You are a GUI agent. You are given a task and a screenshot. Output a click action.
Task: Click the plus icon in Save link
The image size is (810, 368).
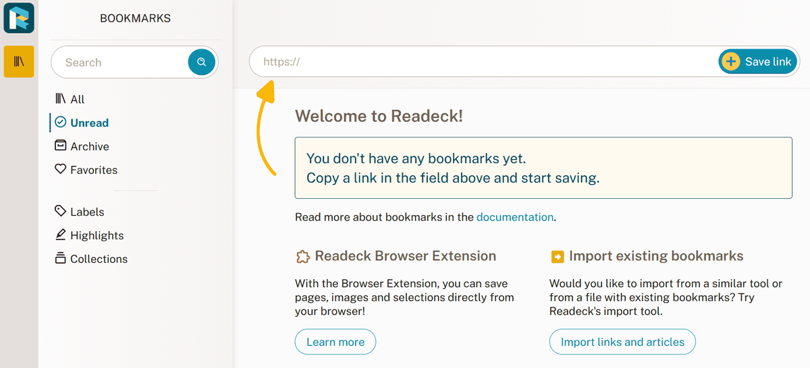(x=730, y=62)
